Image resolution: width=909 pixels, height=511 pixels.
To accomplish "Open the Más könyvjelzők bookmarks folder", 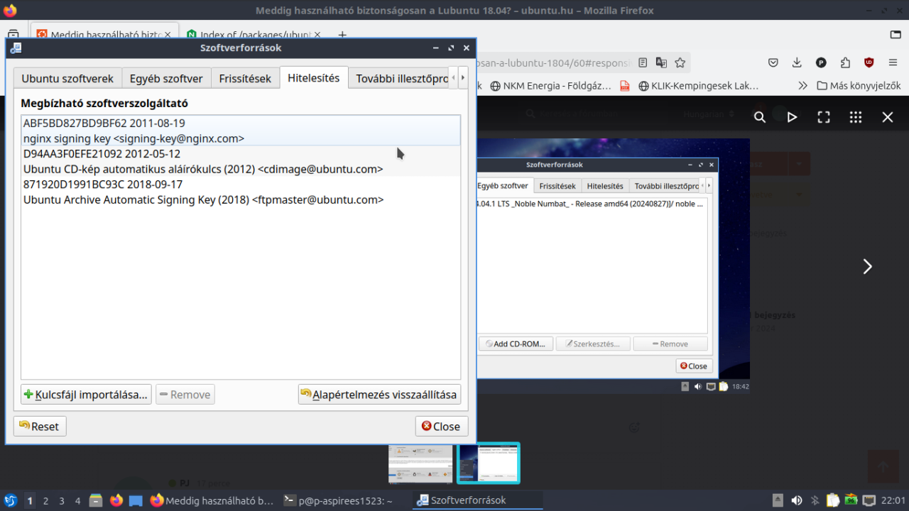I will [x=859, y=86].
